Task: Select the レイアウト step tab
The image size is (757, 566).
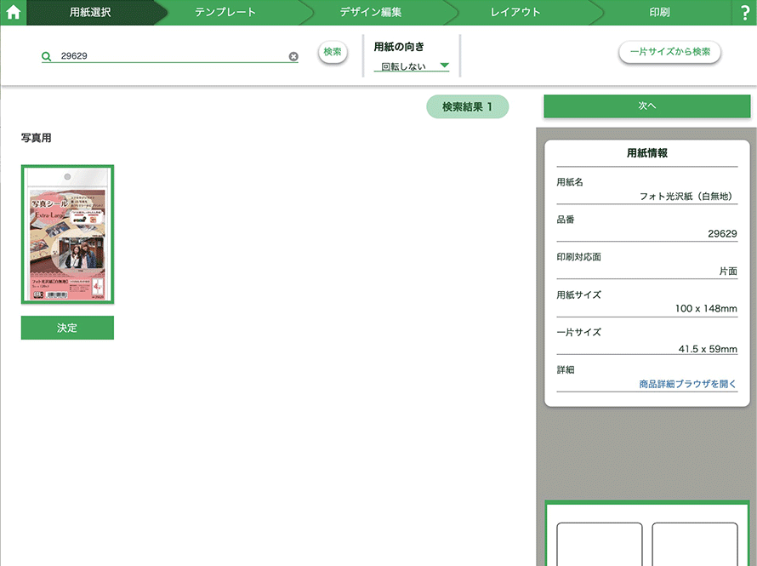Action: point(516,13)
